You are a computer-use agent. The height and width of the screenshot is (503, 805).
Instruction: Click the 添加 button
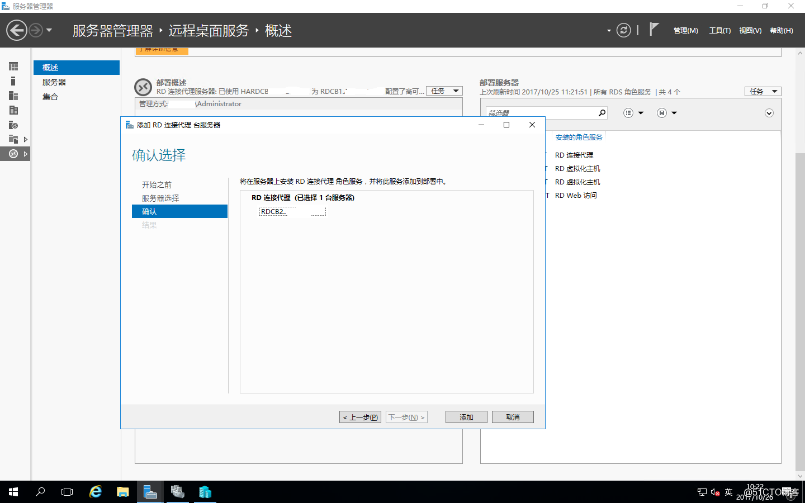pyautogui.click(x=466, y=417)
